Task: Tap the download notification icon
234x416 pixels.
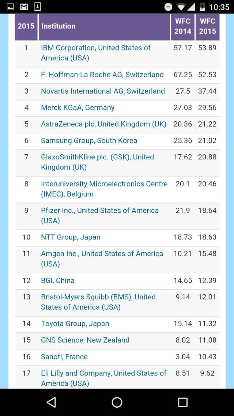Action: [37, 7]
